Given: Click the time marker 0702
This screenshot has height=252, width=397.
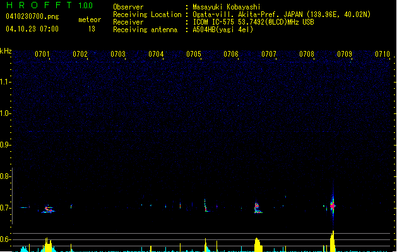Looking at the screenshot, I should 80,54.
